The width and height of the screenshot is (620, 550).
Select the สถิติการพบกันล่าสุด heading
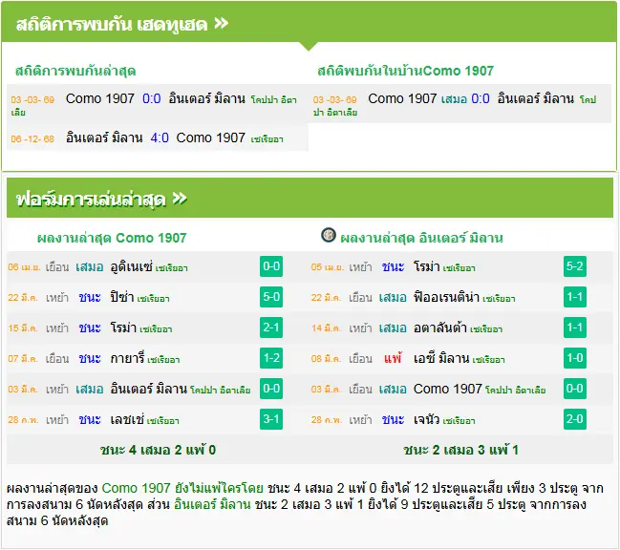pos(75,71)
